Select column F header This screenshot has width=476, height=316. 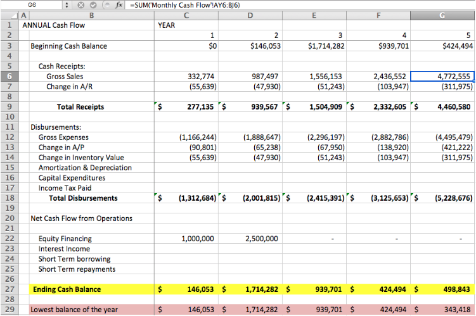[378, 15]
